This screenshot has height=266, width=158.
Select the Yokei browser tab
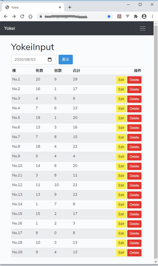coord(31,8)
